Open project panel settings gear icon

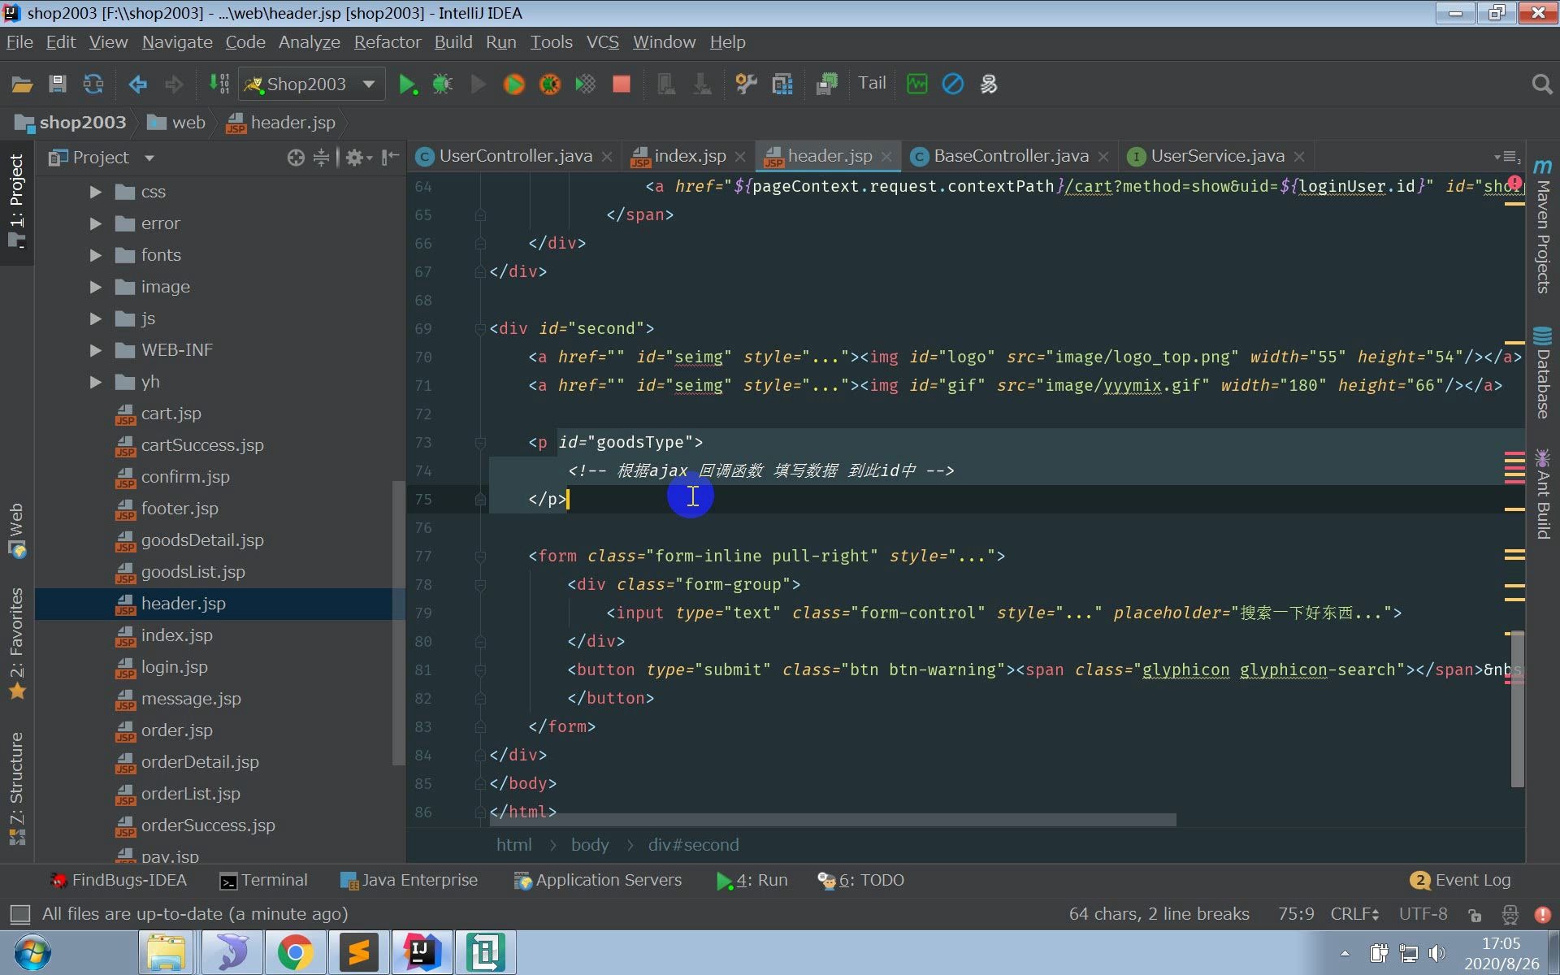click(x=354, y=158)
